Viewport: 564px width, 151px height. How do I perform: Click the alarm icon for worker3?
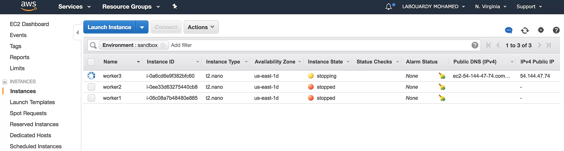point(442,76)
